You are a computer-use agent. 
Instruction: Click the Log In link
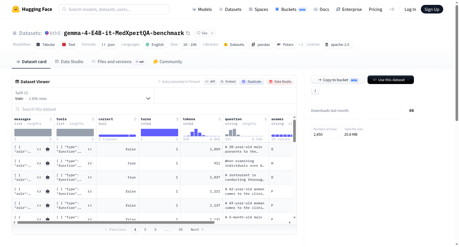pos(410,9)
